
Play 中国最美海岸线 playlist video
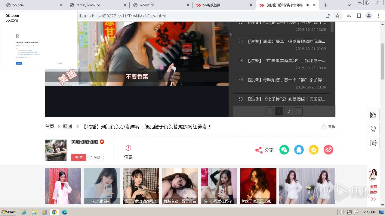(x=281, y=64)
